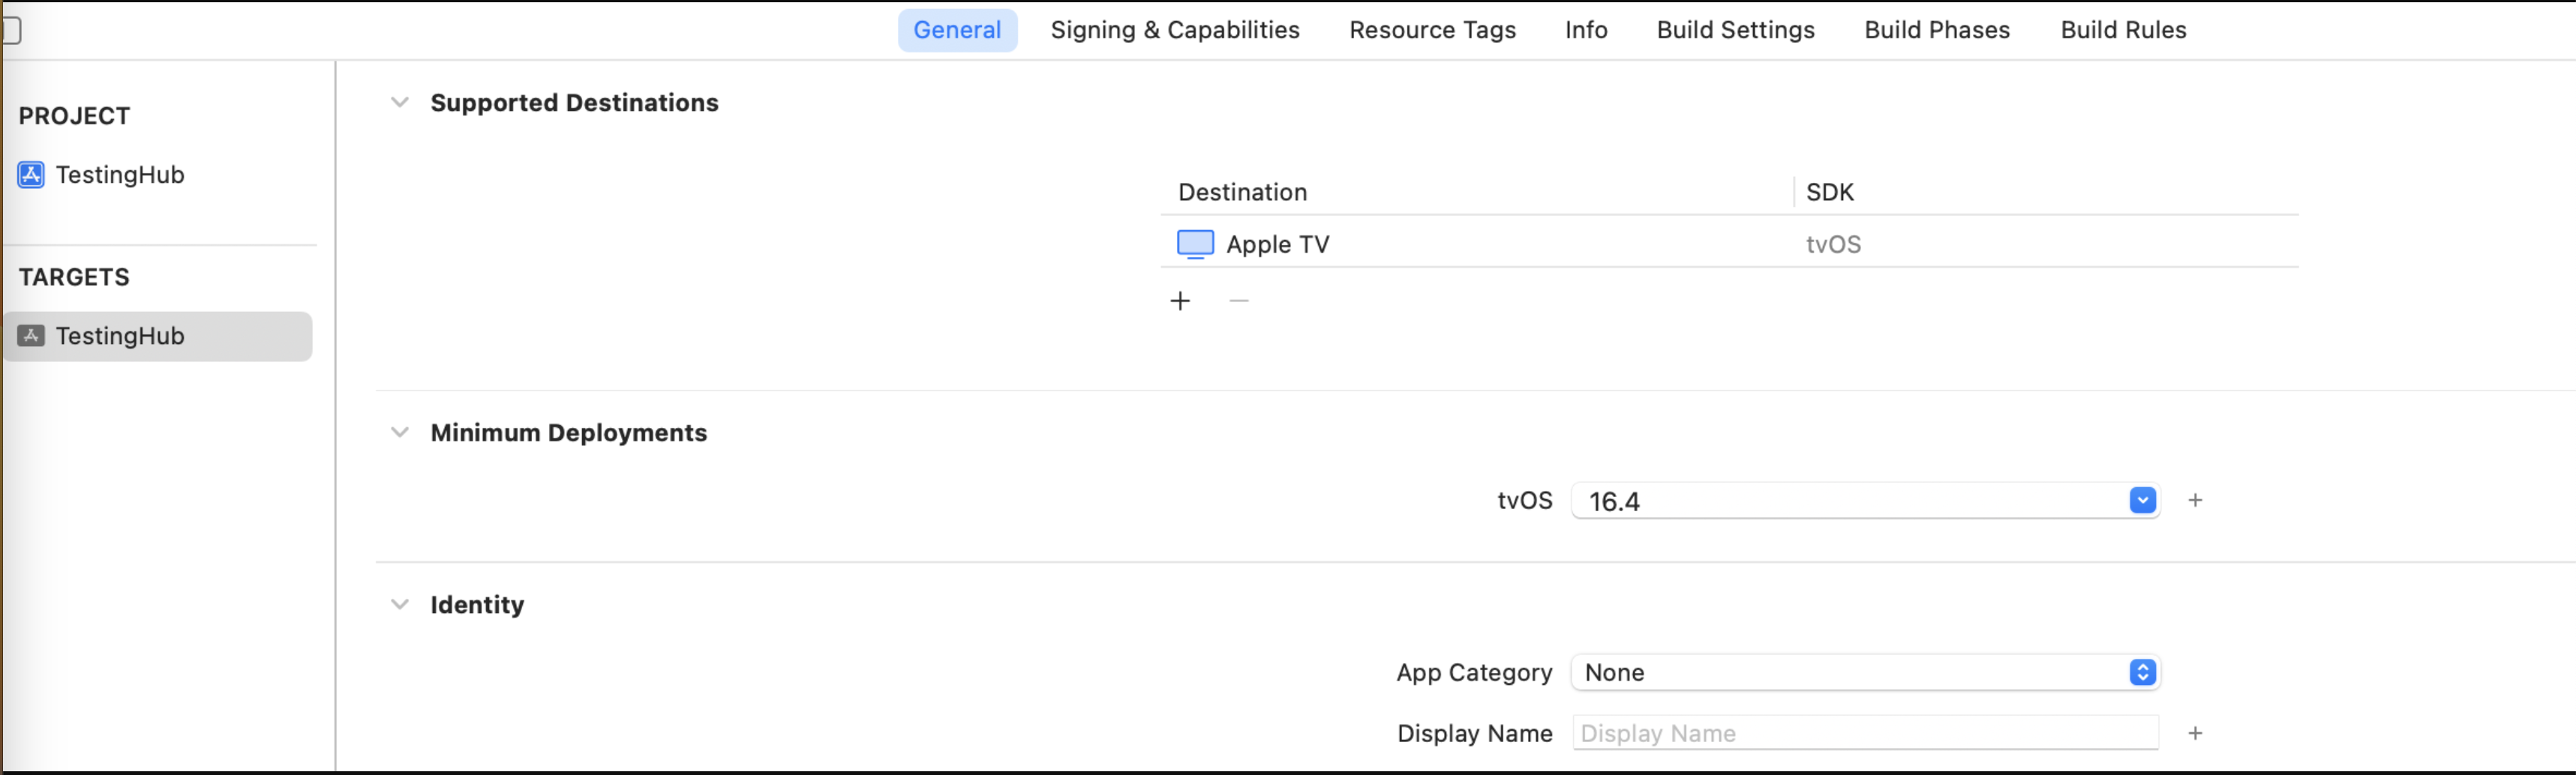Open the Resource Tags tab
The height and width of the screenshot is (775, 2576).
(1432, 30)
